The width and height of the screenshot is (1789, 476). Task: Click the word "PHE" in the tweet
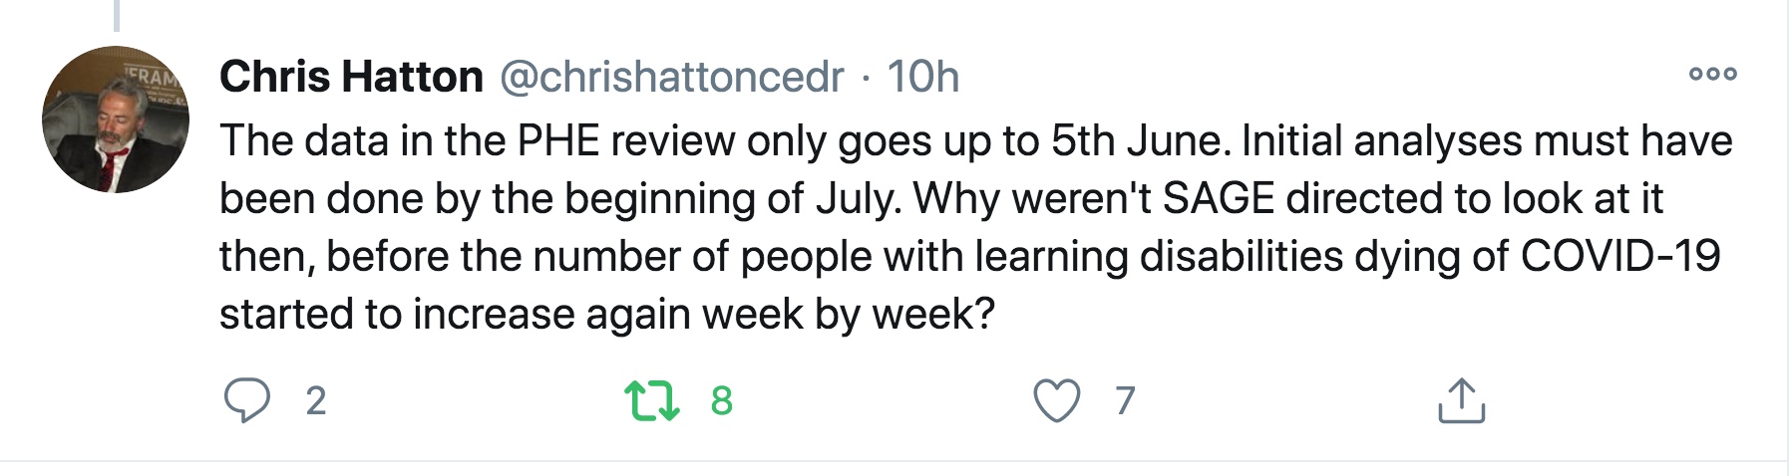tap(558, 141)
